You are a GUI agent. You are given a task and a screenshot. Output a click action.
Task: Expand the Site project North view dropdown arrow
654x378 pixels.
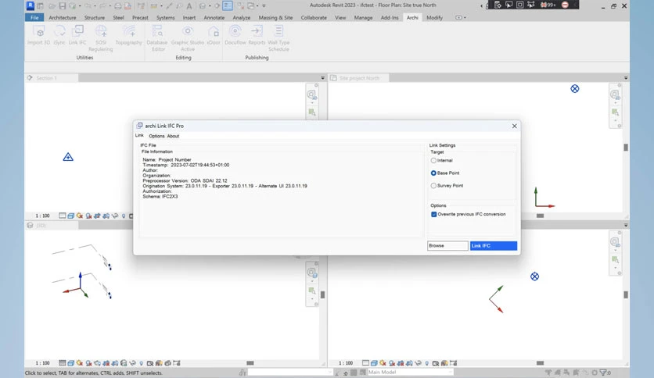tap(626, 78)
